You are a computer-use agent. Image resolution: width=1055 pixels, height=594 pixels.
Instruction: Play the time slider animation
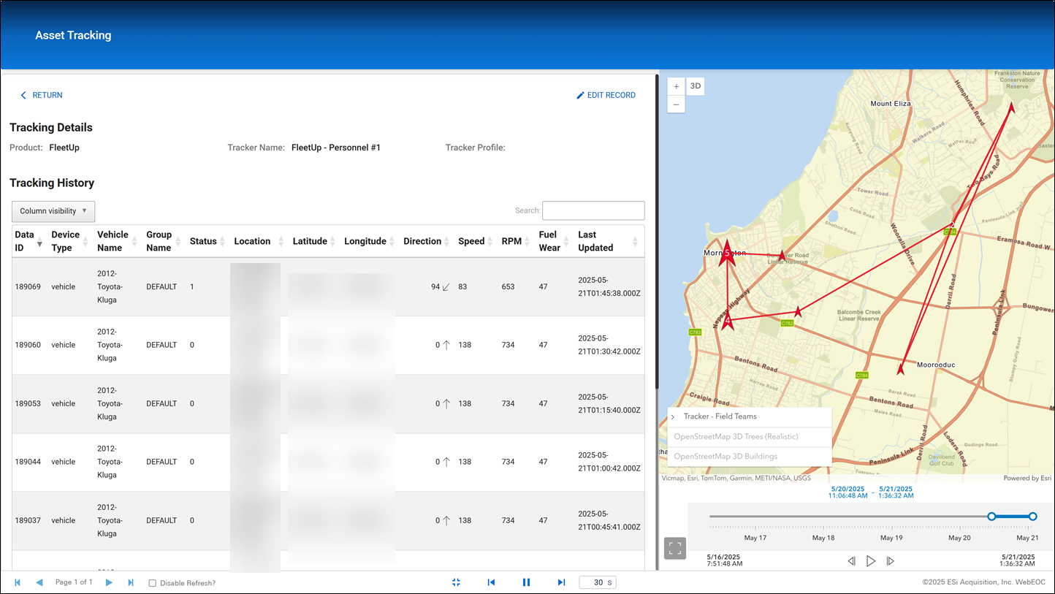point(871,561)
